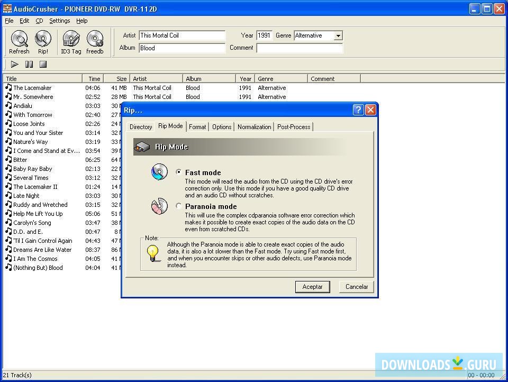Switch to the Options tab
This screenshot has height=382, width=508.
222,126
